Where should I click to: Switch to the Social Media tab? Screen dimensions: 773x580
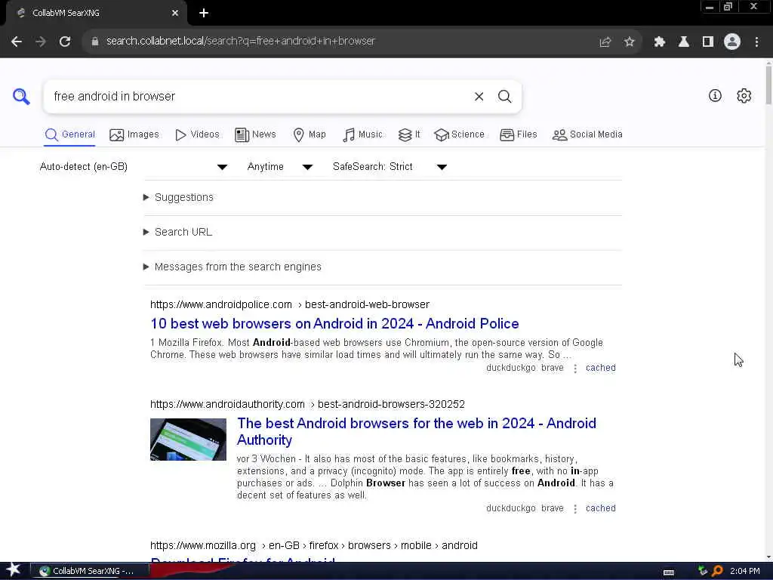[587, 134]
